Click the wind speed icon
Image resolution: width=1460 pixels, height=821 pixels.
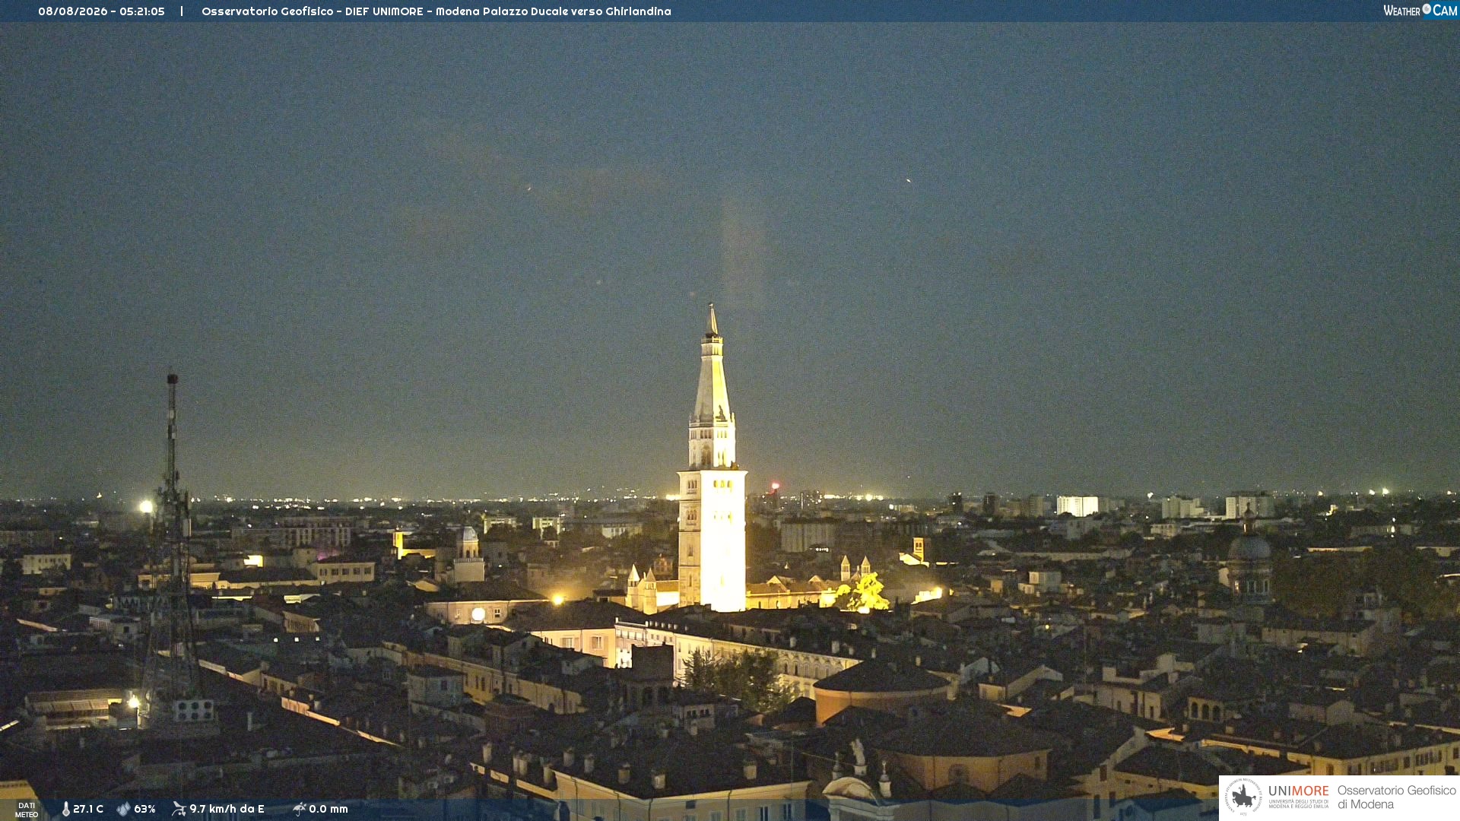pos(179,809)
